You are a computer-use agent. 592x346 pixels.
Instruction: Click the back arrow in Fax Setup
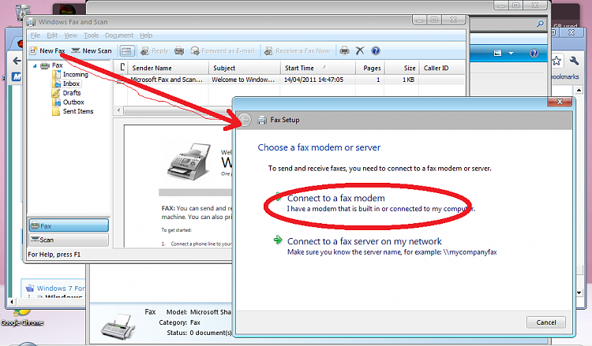(245, 121)
